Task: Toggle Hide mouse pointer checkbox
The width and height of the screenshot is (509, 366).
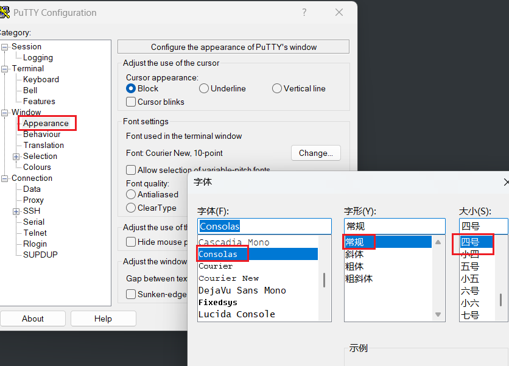Action: pyautogui.click(x=131, y=242)
